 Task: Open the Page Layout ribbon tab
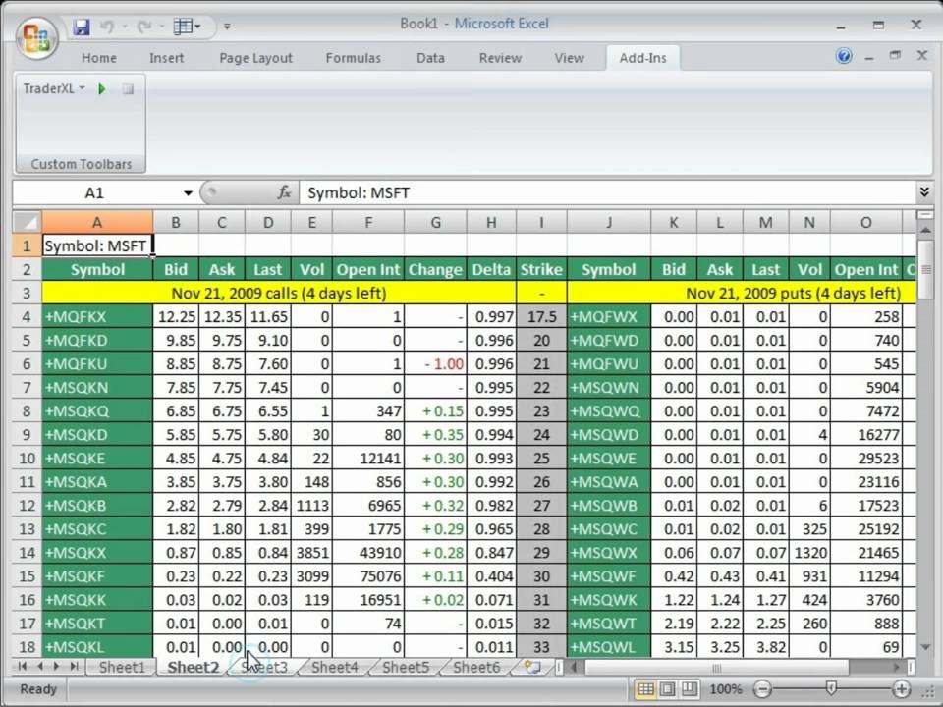point(255,58)
